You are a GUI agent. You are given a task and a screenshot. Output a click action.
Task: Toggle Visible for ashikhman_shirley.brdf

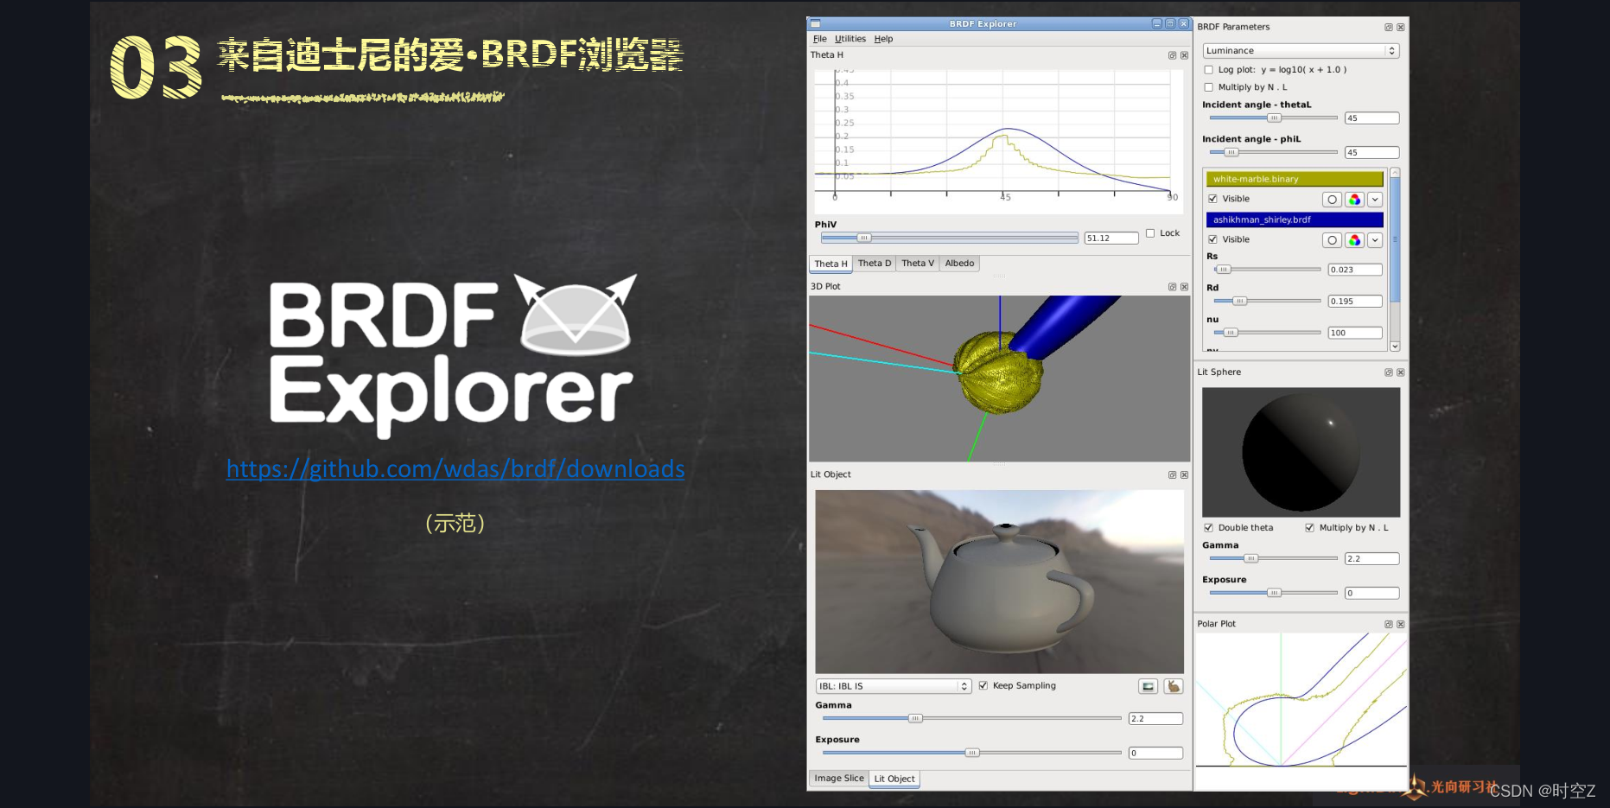[x=1212, y=239]
